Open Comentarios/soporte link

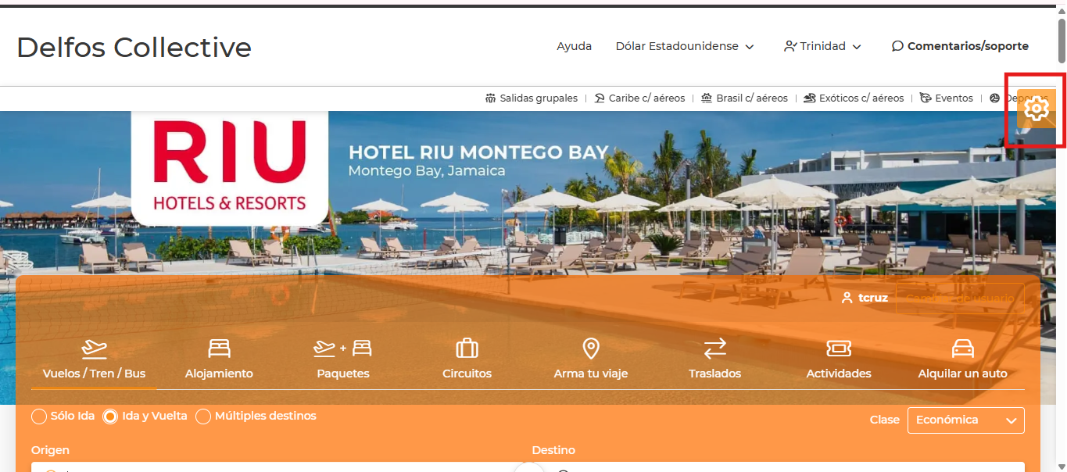coord(960,46)
